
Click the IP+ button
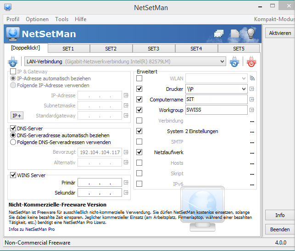click(17, 116)
